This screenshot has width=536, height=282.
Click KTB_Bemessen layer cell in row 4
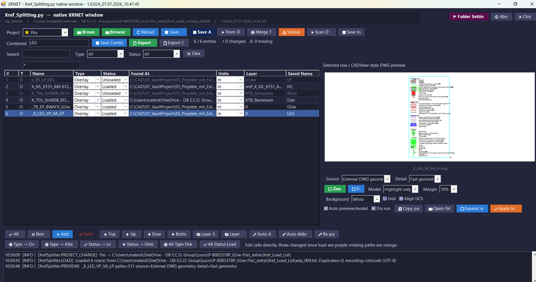click(x=265, y=100)
